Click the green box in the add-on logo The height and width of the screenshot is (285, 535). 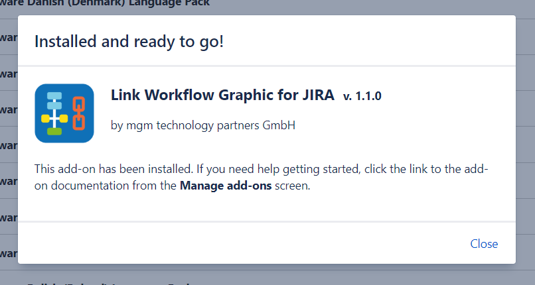point(54,132)
